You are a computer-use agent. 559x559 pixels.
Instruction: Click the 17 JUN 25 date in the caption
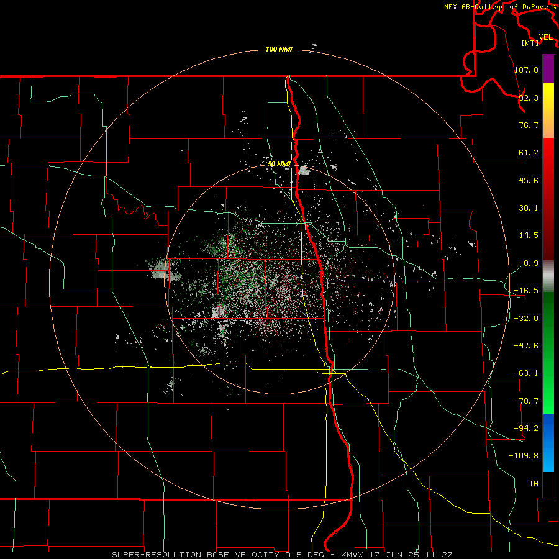(393, 555)
